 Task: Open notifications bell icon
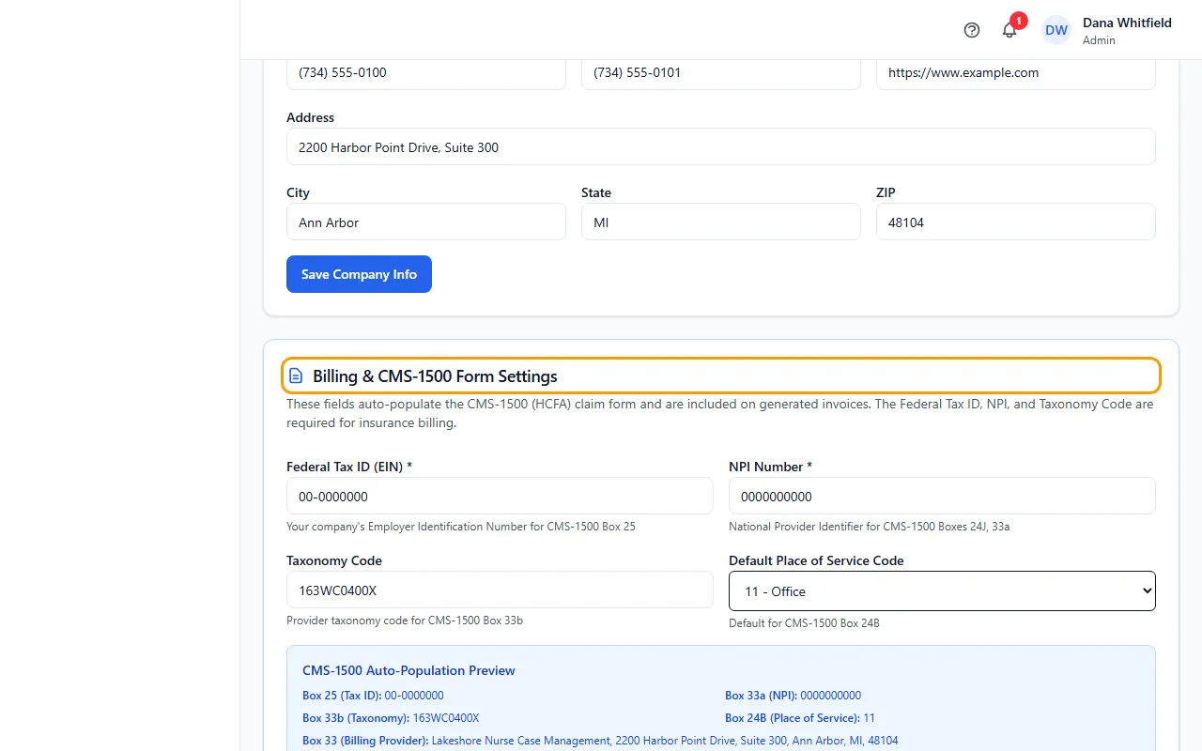coord(1009,30)
